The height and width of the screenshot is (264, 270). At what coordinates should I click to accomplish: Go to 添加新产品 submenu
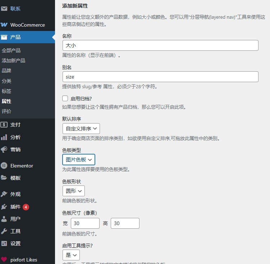point(13,61)
